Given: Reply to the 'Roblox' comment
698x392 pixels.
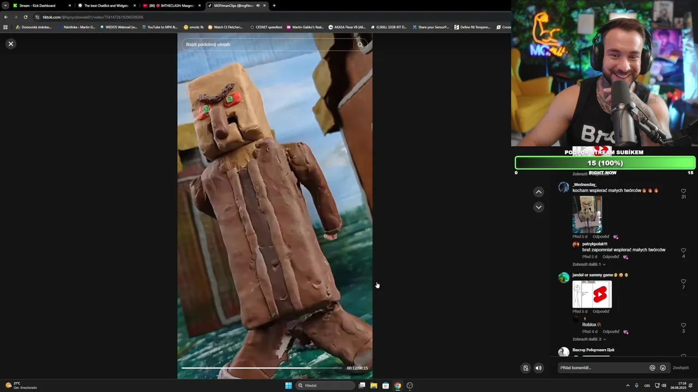Looking at the screenshot, I should point(611,332).
